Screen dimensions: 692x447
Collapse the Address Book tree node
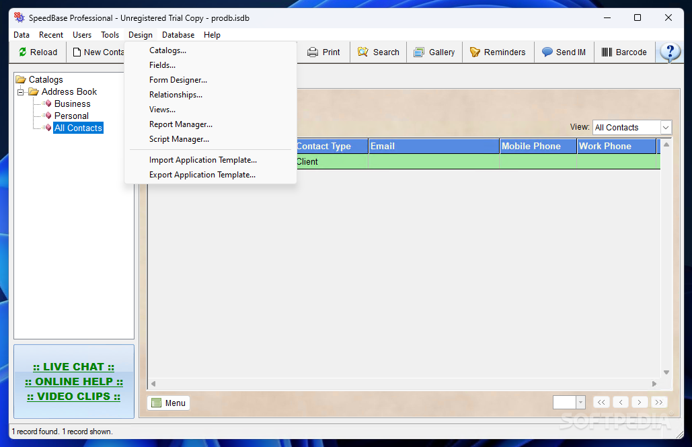pos(20,92)
